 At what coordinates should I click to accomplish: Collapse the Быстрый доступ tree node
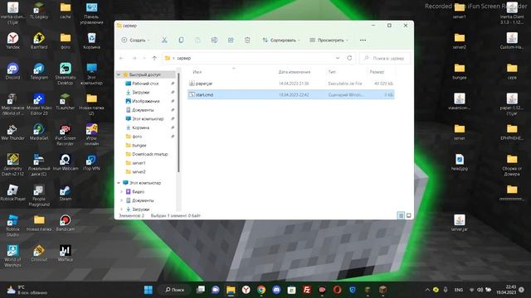[119, 74]
